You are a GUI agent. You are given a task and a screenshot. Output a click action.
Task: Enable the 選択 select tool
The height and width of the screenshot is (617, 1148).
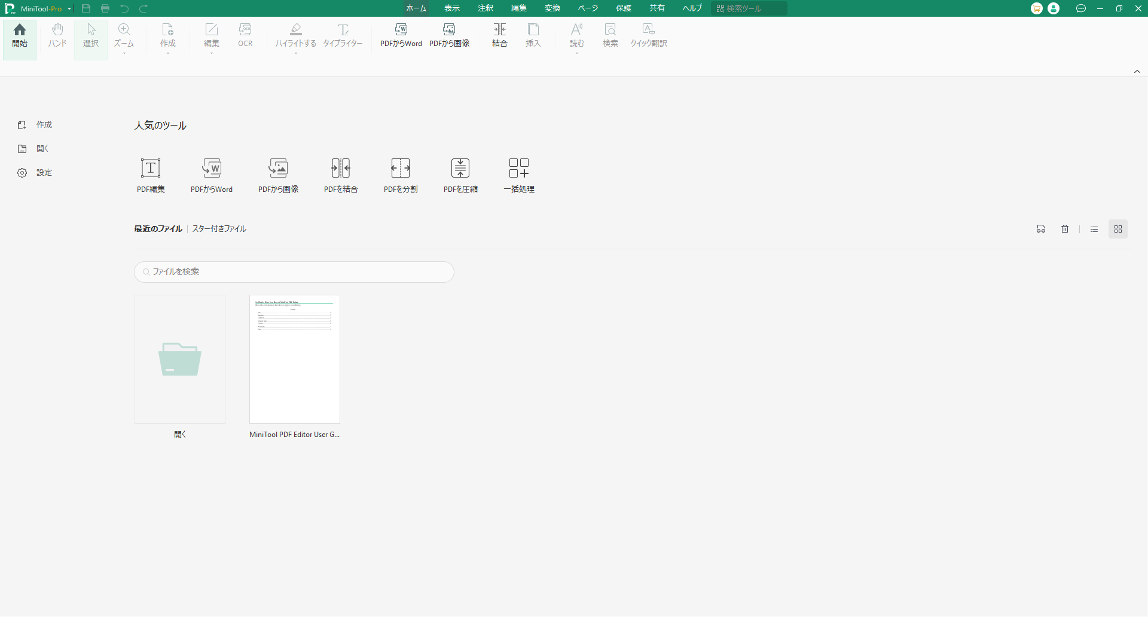coord(91,35)
